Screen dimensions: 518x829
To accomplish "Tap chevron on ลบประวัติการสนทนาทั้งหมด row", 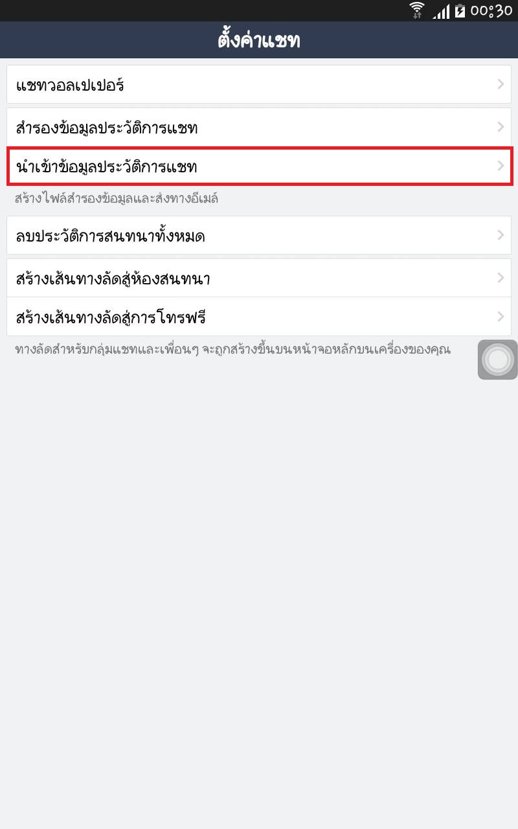I will point(501,235).
